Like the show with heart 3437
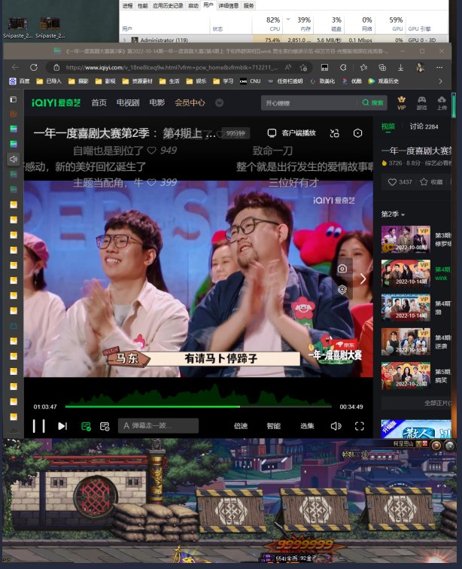This screenshot has width=462, height=569. pos(400,182)
